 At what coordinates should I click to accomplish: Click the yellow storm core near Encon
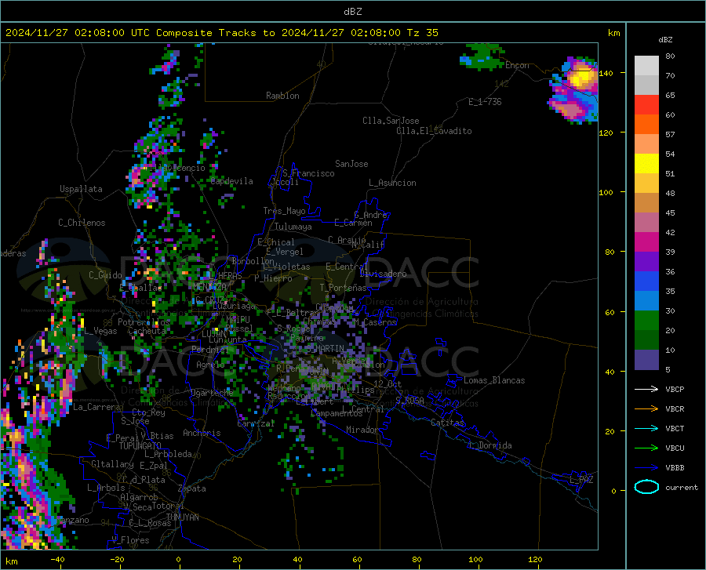click(582, 78)
